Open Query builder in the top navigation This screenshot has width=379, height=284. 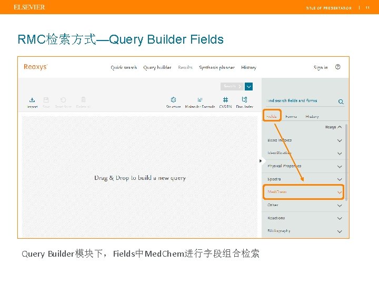(157, 67)
